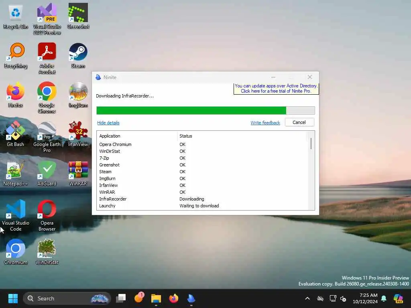Click the taskbar Search box

click(67, 298)
